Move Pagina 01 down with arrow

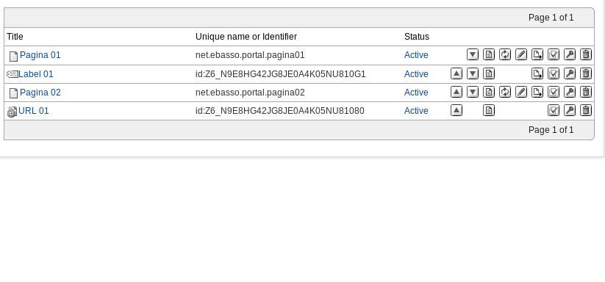(x=472, y=54)
